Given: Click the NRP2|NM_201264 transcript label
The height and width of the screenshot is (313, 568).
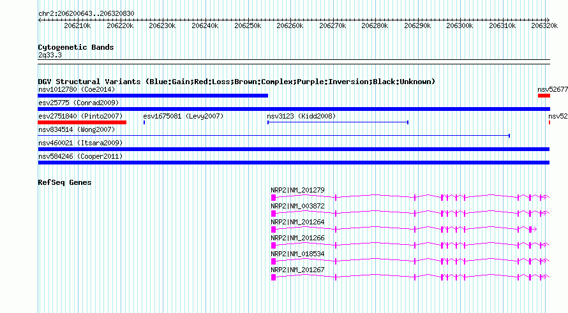Looking at the screenshot, I should point(298,222).
